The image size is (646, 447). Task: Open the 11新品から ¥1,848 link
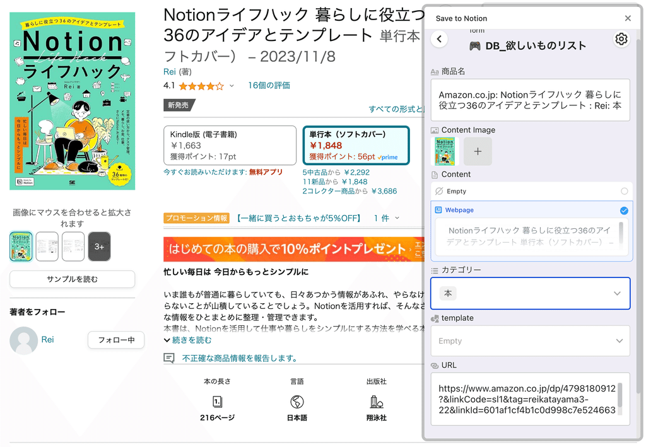pyautogui.click(x=334, y=182)
